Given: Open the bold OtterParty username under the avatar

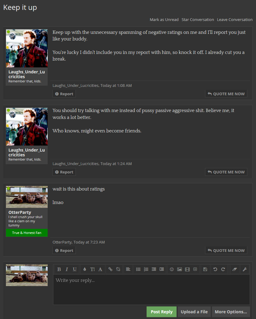Looking at the screenshot, I should [x=20, y=212].
